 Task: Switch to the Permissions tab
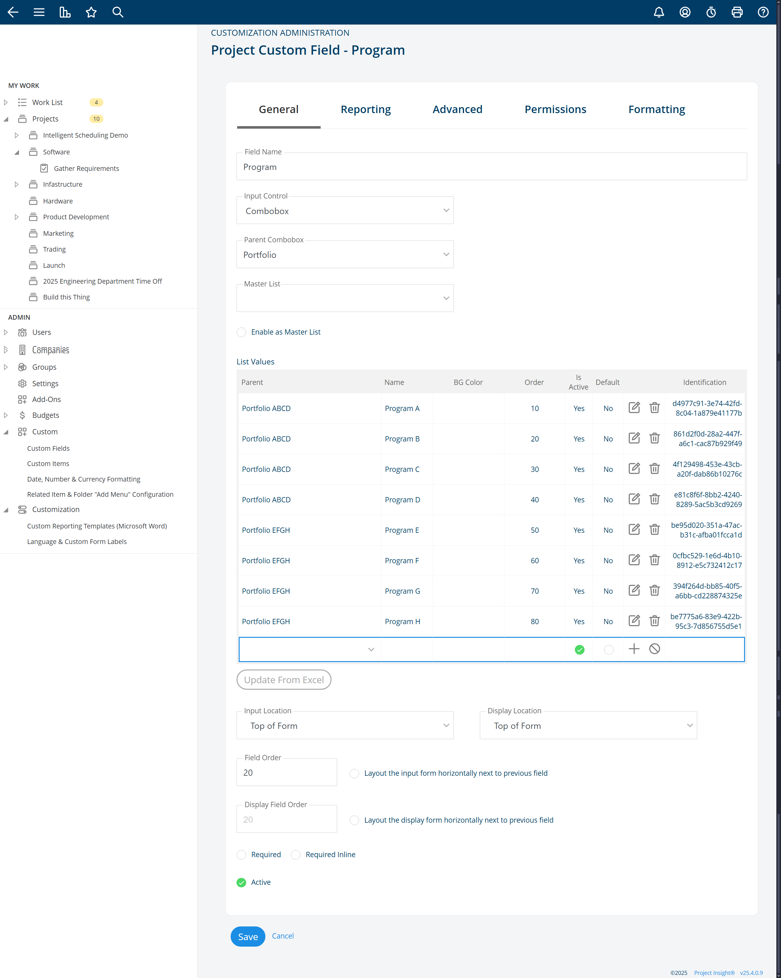pyautogui.click(x=555, y=109)
